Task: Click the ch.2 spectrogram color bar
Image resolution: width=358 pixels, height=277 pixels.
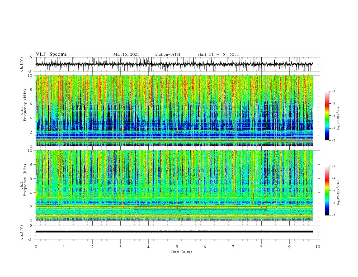Action: (x=327, y=191)
